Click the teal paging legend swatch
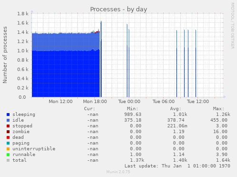 pyautogui.click(x=8, y=143)
